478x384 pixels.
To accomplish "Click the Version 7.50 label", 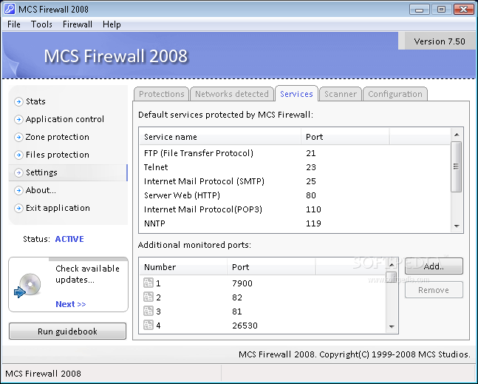I will tap(440, 41).
